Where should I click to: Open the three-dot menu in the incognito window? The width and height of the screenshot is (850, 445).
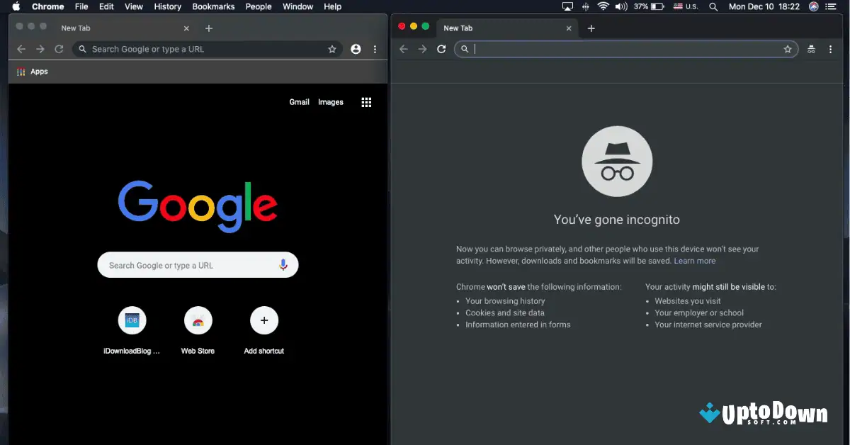830,49
